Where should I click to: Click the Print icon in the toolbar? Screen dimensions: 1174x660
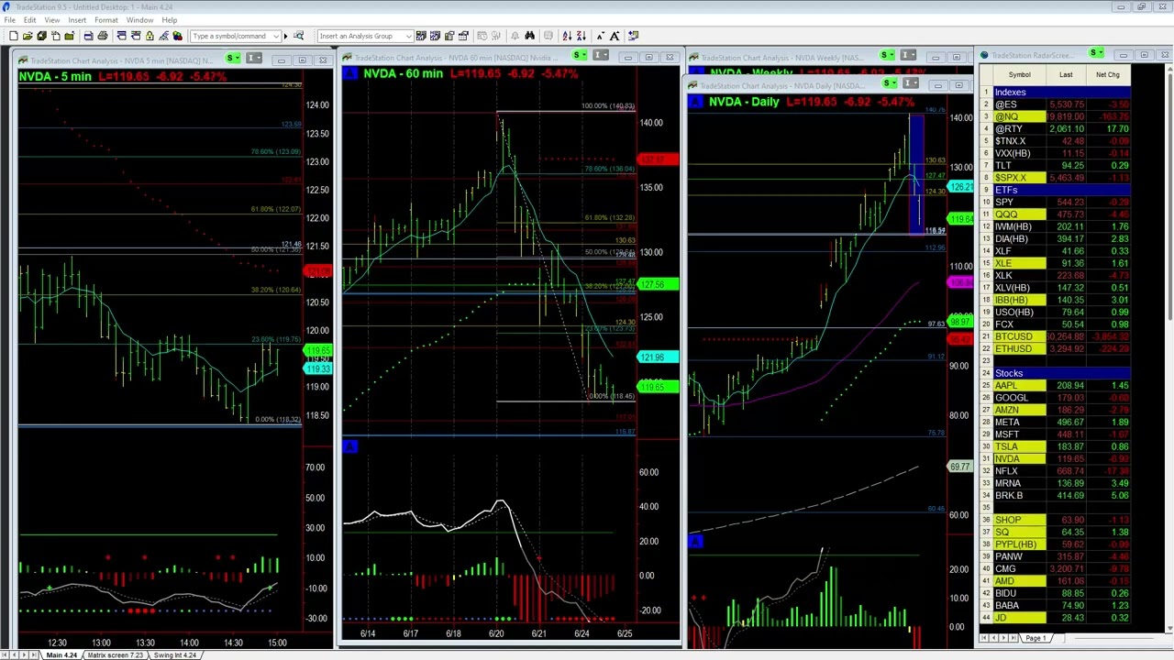coord(102,36)
